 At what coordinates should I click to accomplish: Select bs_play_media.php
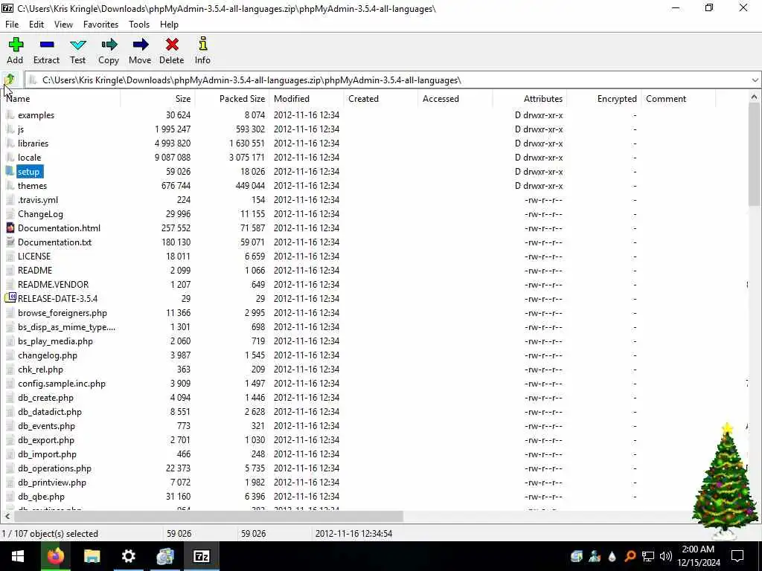click(55, 341)
